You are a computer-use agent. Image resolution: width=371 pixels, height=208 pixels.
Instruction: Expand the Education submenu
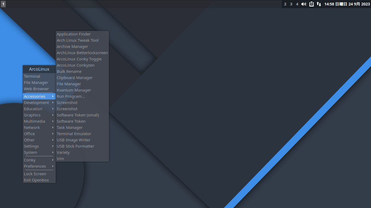39,109
